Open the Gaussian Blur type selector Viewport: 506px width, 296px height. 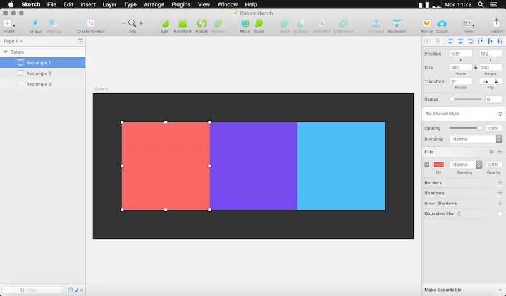coord(459,213)
